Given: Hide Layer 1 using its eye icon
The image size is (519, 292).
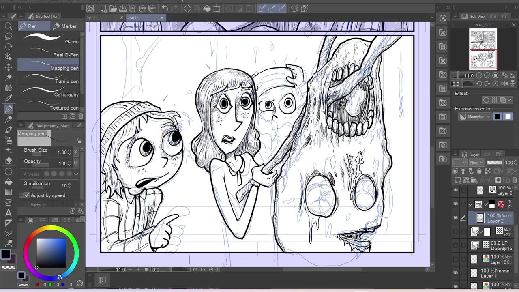Looking at the screenshot, I should 455,273.
